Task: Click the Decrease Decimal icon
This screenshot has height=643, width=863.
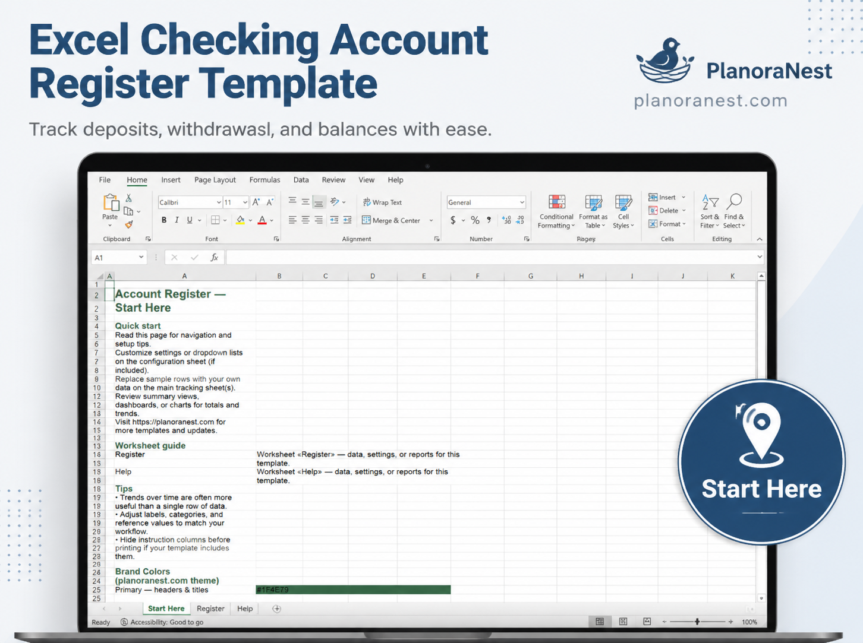Action: click(520, 220)
